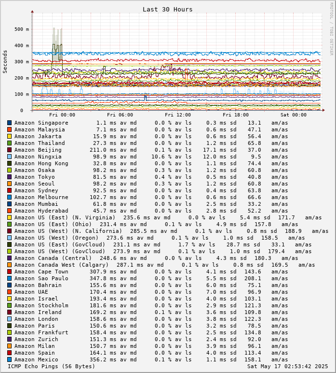
Task: Click the 'Amazon Hong Kong' legend label
Action: pos(41,163)
